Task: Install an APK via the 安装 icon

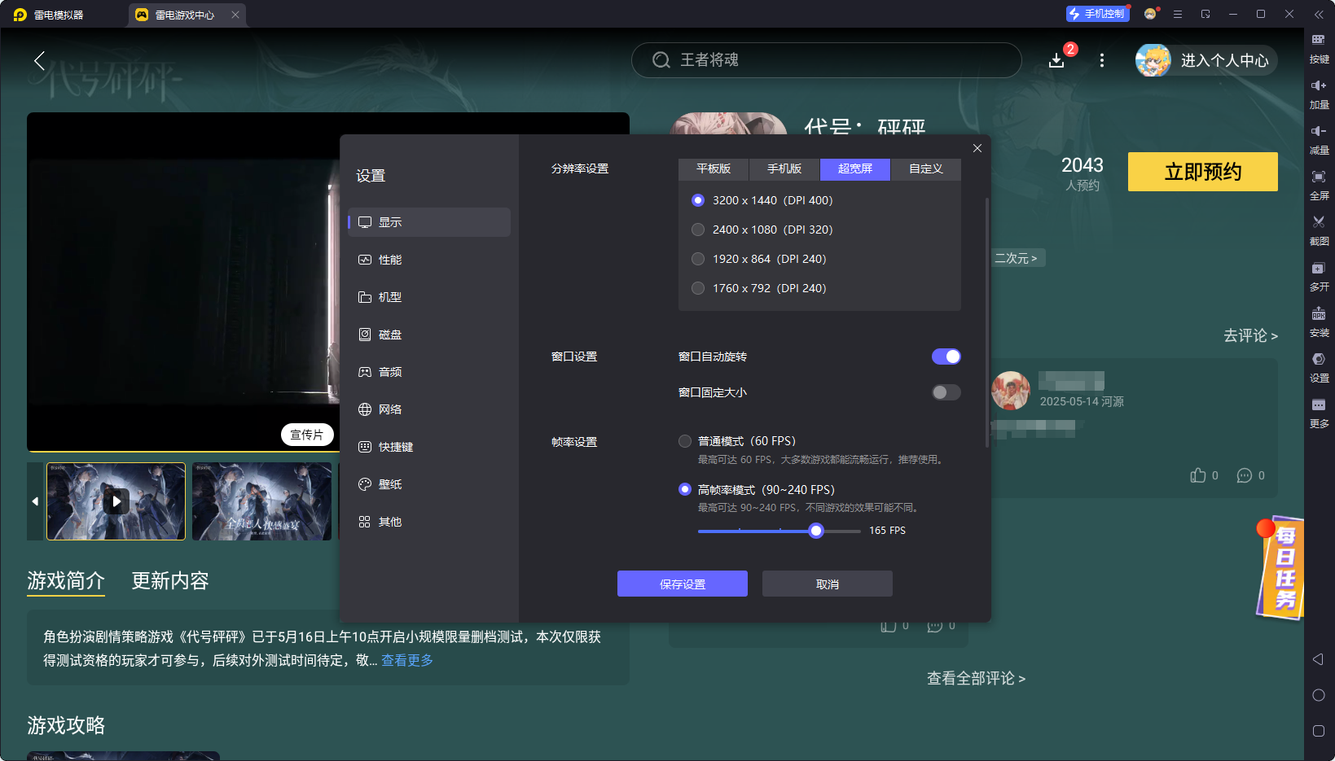Action: tap(1320, 321)
